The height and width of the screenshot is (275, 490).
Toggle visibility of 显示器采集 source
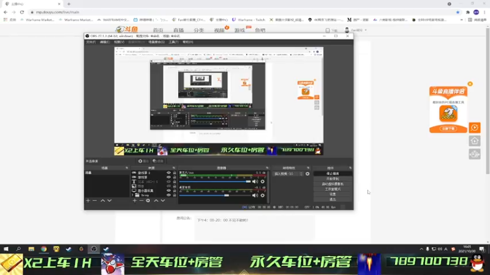click(x=169, y=191)
